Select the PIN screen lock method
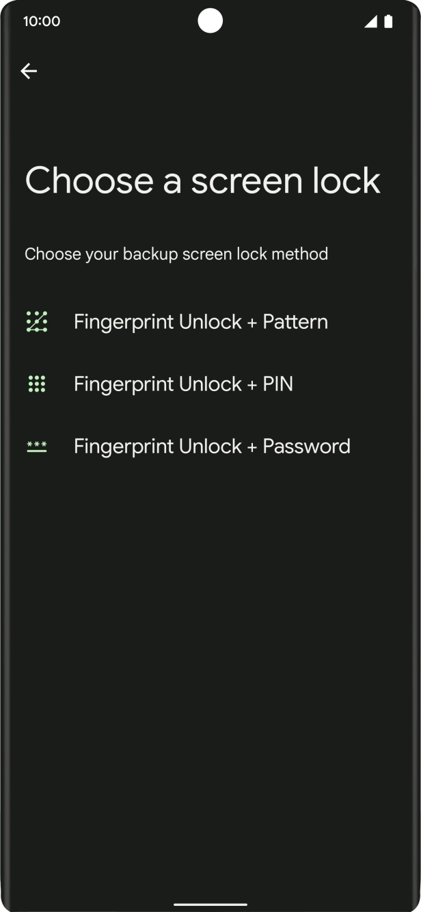 tap(183, 384)
